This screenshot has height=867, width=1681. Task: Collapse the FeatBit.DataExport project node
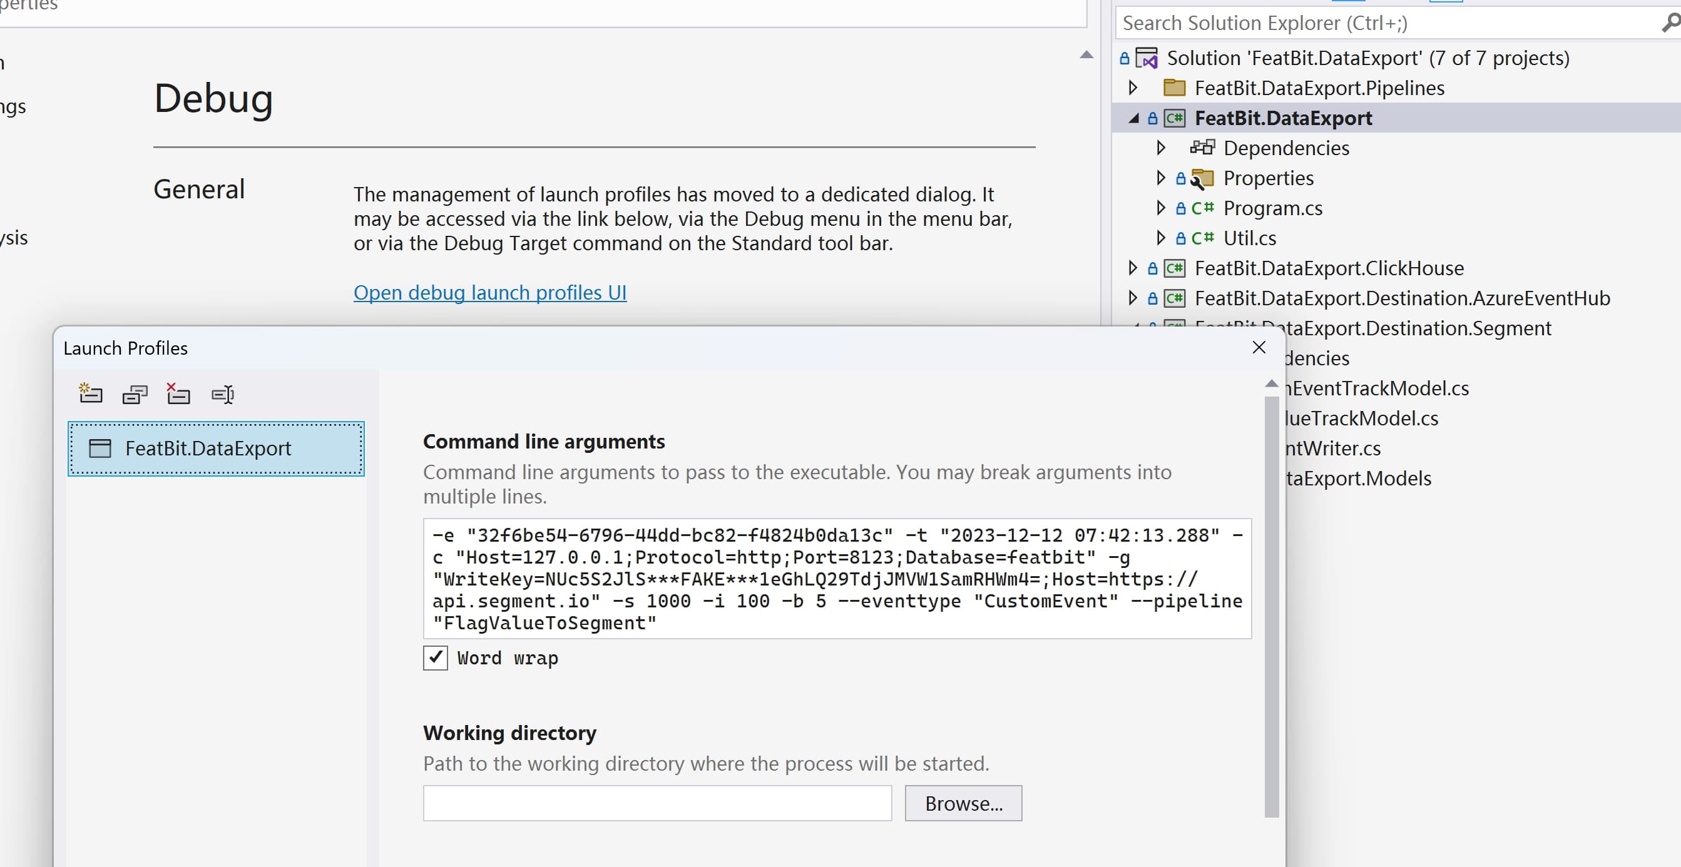[x=1133, y=118]
